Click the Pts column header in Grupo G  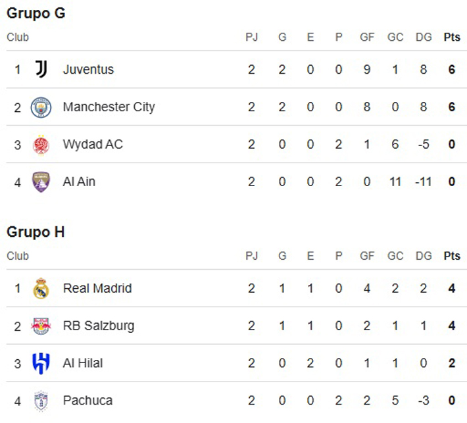point(452,37)
